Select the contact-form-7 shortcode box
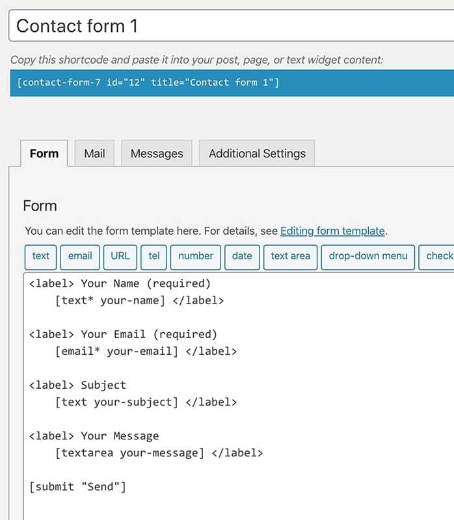 click(232, 83)
